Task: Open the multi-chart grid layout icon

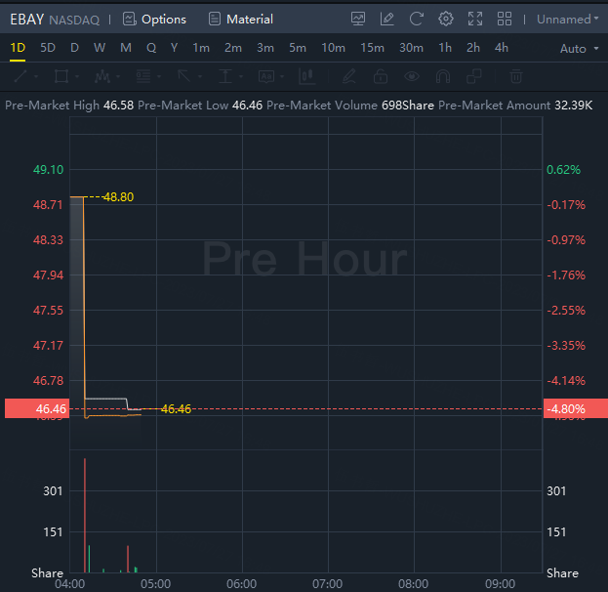Action: (505, 19)
